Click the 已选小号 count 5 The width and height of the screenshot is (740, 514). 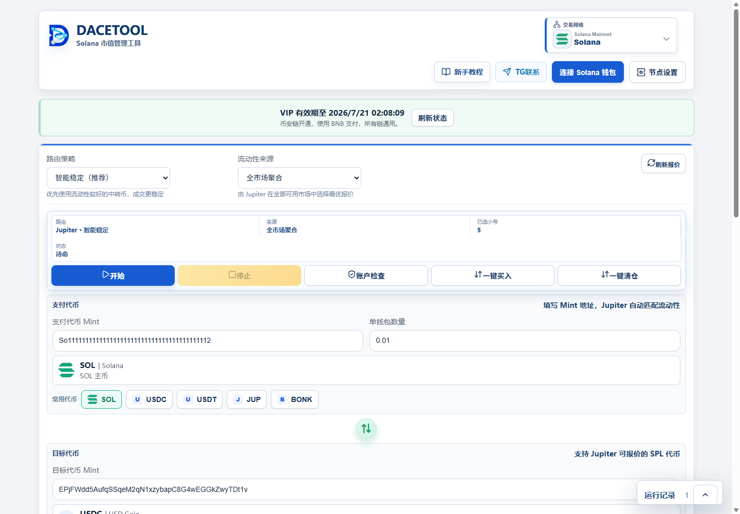click(479, 230)
